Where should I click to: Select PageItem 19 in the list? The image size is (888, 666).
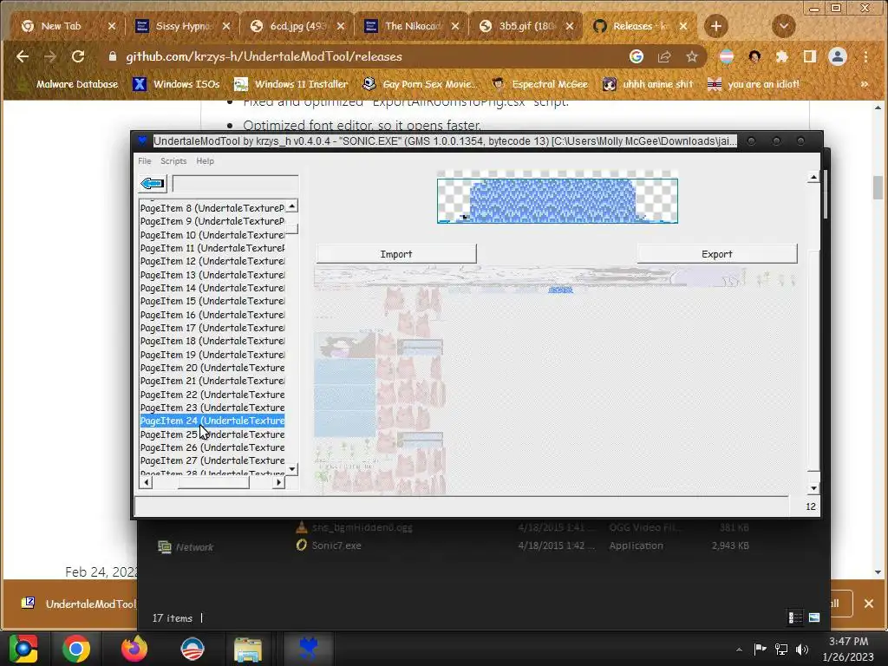tap(212, 355)
